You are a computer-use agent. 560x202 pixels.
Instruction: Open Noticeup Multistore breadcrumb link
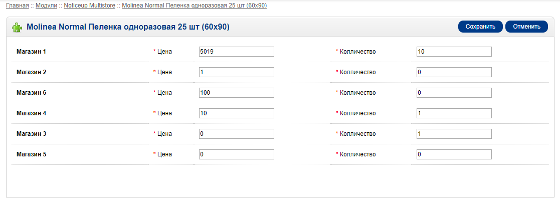pyautogui.click(x=90, y=6)
